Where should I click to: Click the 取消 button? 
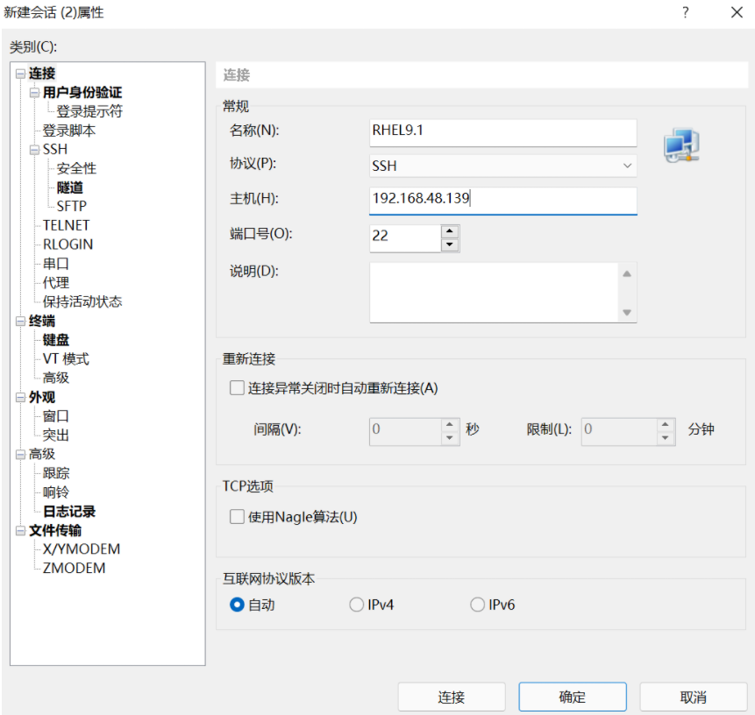pos(694,697)
